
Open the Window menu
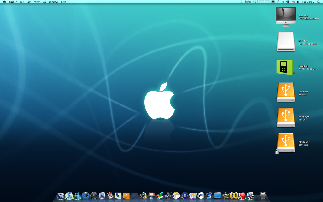coord(53,2)
